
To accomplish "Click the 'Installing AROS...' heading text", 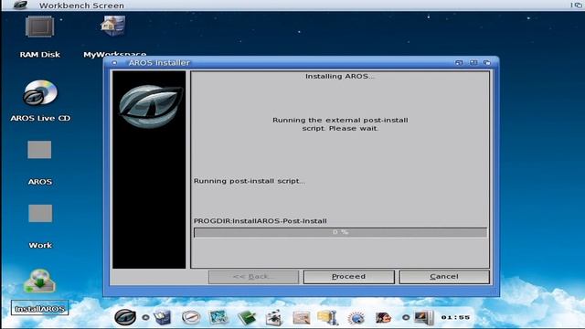I will 340,76.
